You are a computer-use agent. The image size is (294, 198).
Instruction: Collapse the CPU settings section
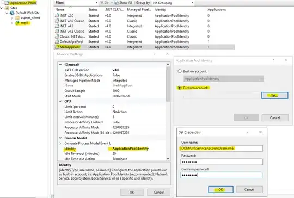coord(60,101)
